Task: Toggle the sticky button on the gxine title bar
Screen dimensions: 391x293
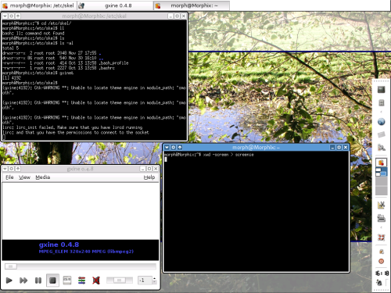Action: click(12, 169)
